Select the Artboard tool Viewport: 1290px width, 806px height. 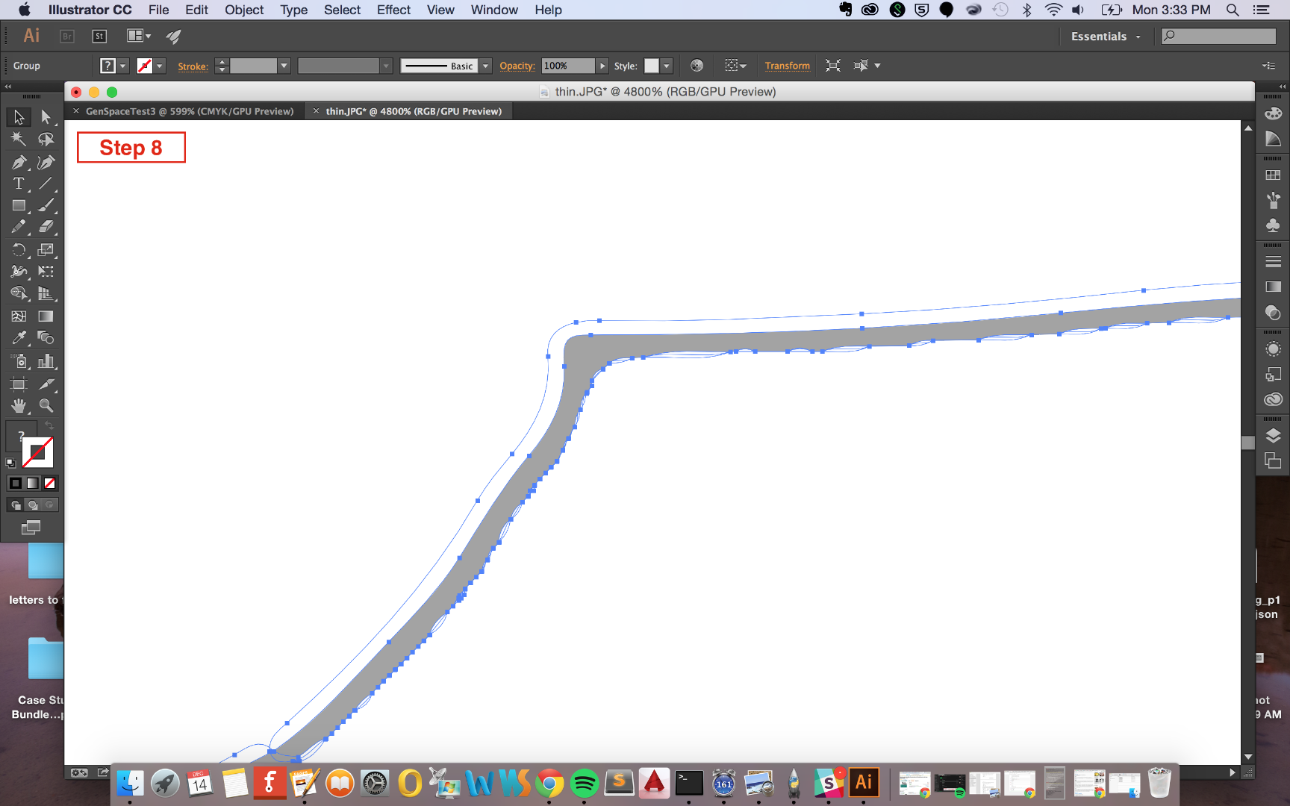coord(19,384)
